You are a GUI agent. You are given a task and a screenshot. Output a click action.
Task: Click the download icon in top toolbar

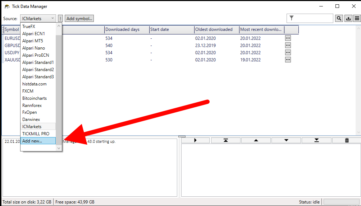[x=348, y=18]
